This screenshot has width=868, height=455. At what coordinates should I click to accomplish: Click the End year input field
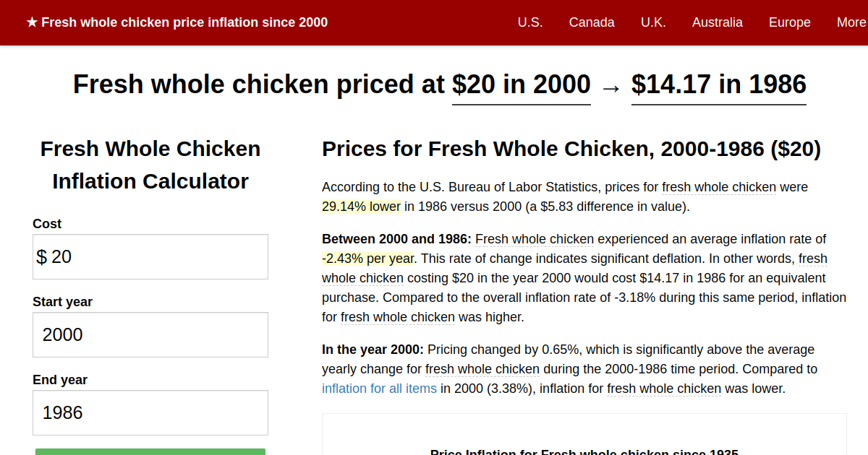[150, 412]
